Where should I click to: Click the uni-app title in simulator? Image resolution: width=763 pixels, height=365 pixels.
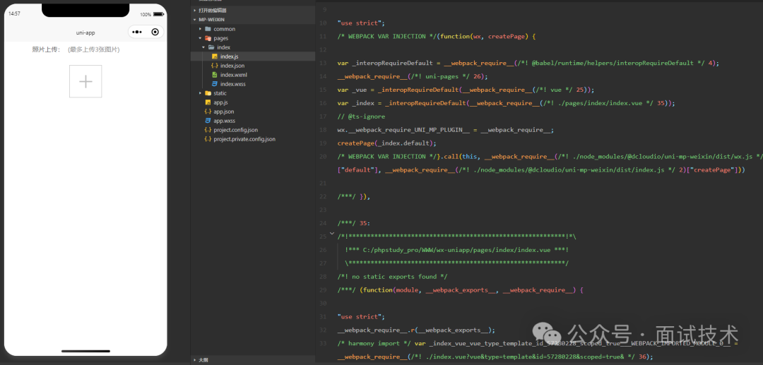tap(85, 32)
